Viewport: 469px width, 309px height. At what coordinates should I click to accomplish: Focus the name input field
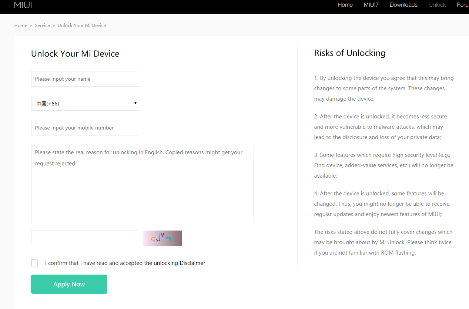pyautogui.click(x=85, y=79)
